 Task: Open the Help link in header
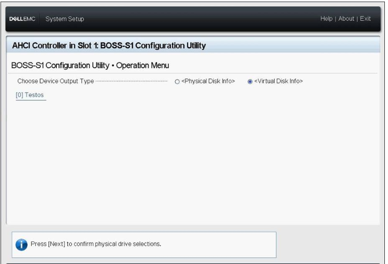(x=326, y=19)
